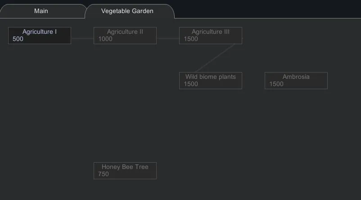Screen dimensions: 361x200
Task: Click the diagonal line to Wild biome plants
Action: click(216, 58)
